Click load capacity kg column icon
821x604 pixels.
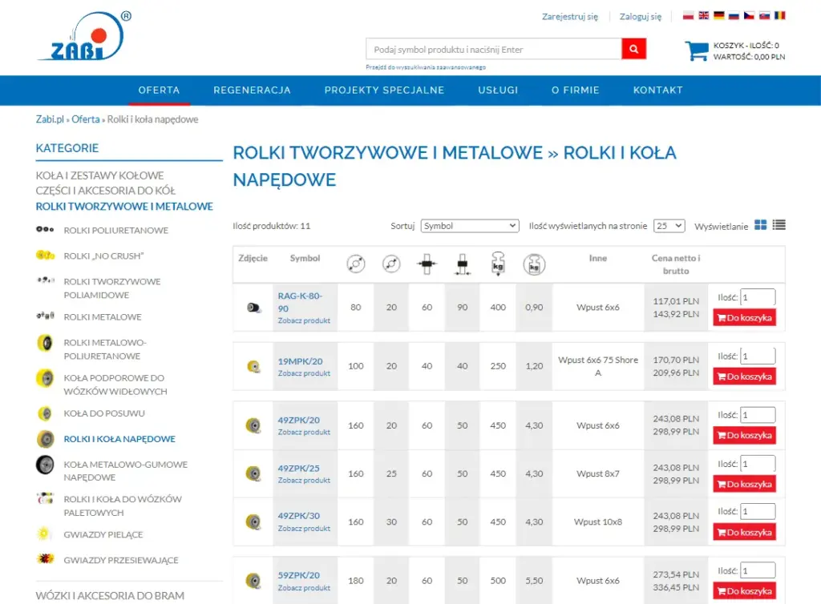click(498, 264)
